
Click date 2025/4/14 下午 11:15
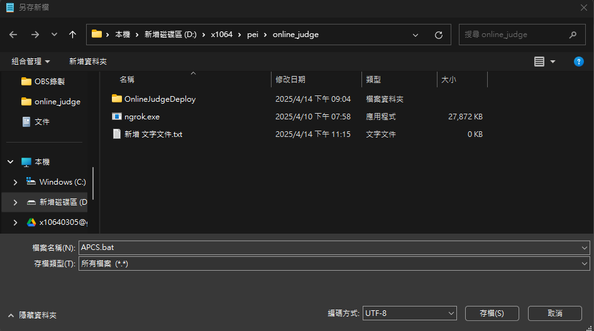tap(313, 134)
